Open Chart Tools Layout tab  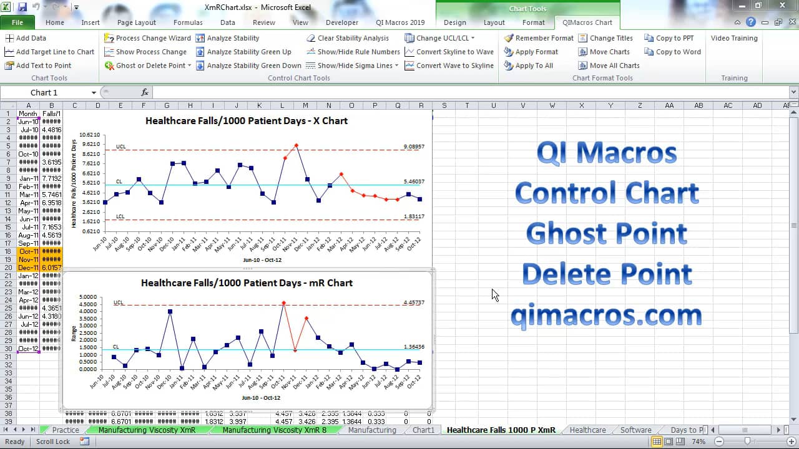point(494,22)
